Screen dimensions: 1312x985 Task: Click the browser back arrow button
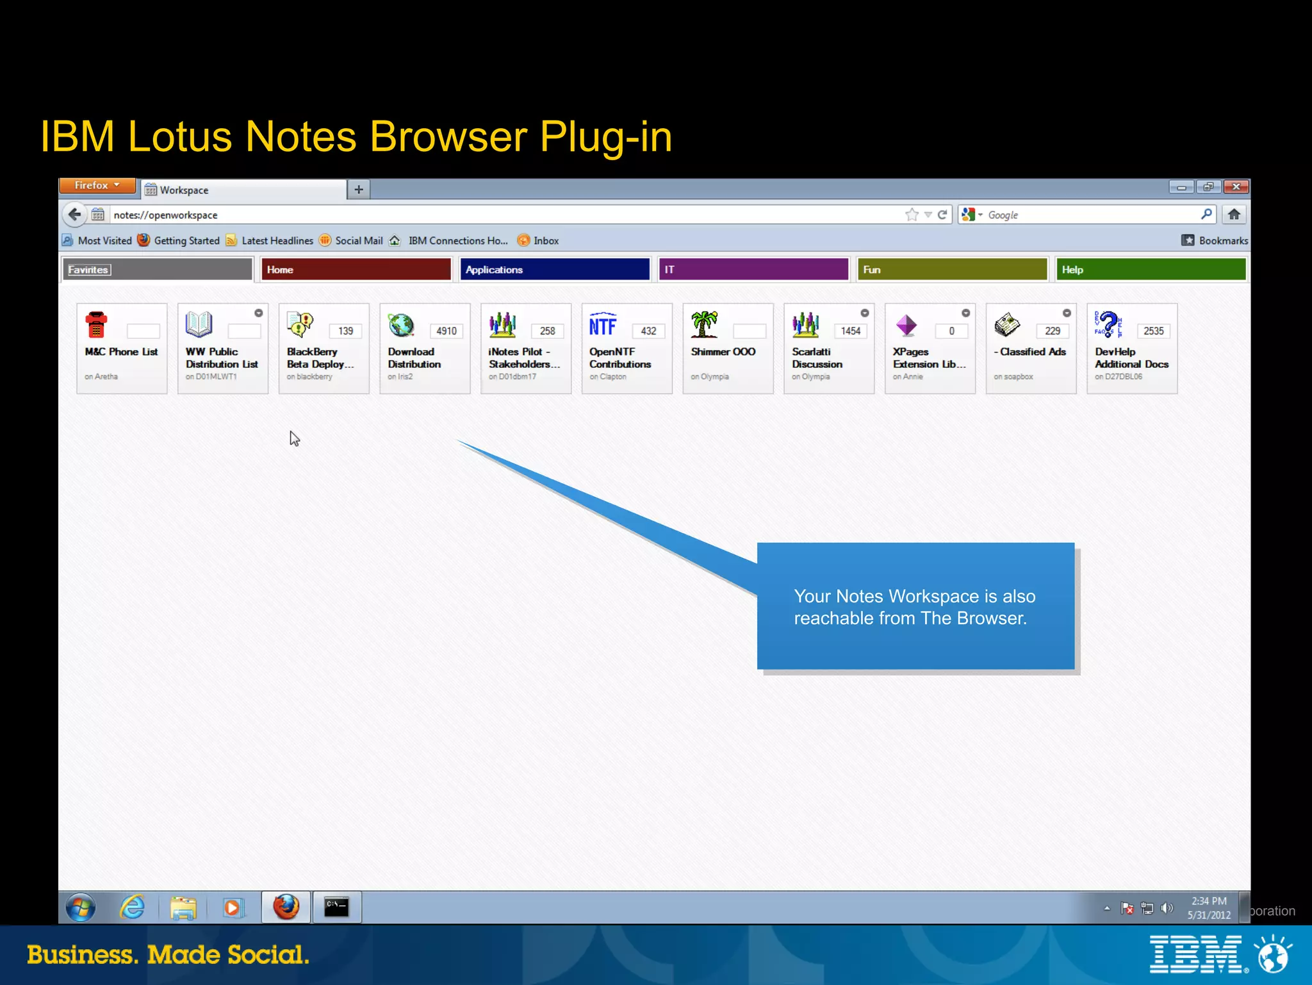pyautogui.click(x=75, y=215)
